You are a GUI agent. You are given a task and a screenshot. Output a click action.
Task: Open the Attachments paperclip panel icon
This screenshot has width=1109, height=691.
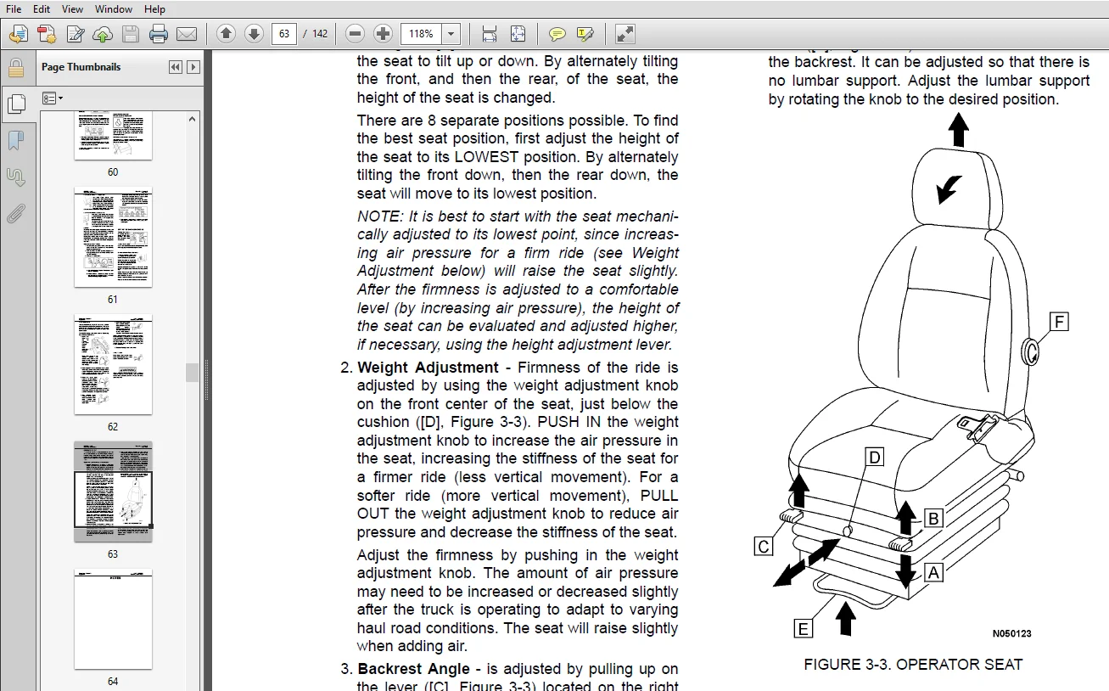coord(16,213)
